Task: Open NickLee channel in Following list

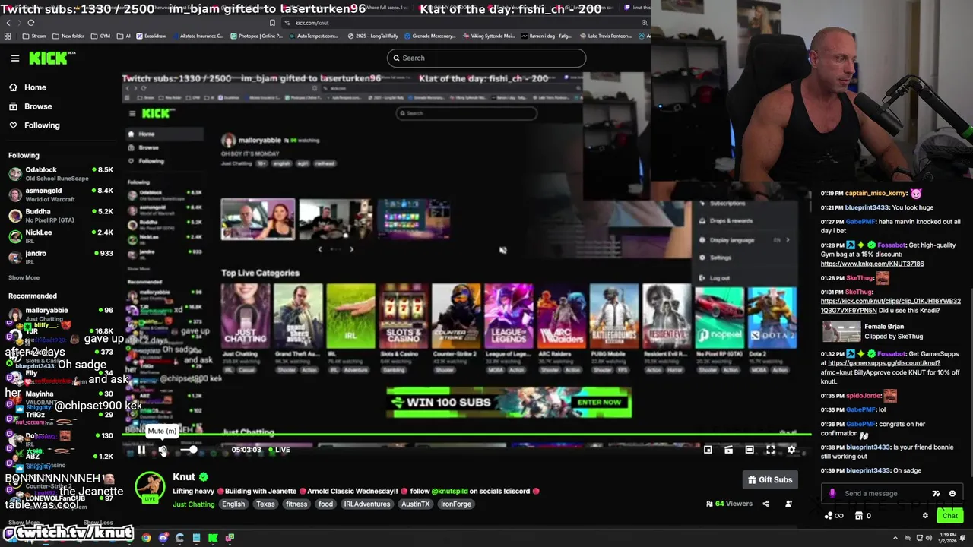Action: click(61, 236)
